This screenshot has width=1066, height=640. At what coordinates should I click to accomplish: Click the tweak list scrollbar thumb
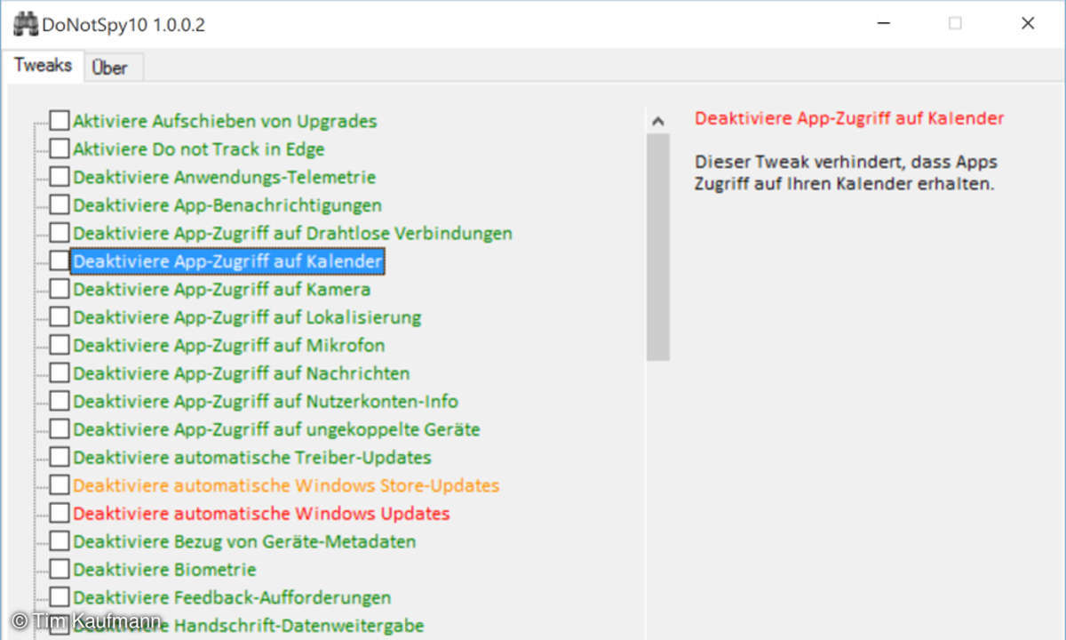pyautogui.click(x=658, y=247)
